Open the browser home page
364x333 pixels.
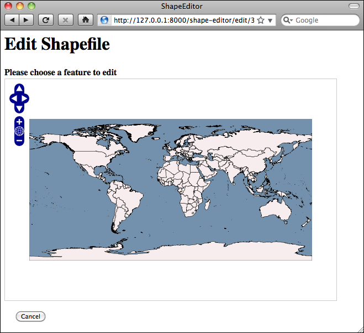(x=86, y=20)
